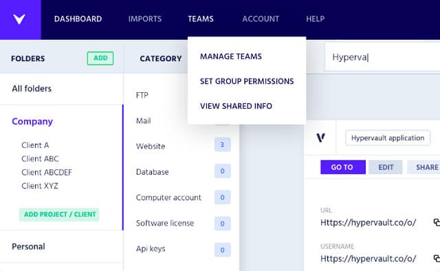The height and width of the screenshot is (271, 440).
Task: Click the Username value text
Action: click(x=368, y=259)
